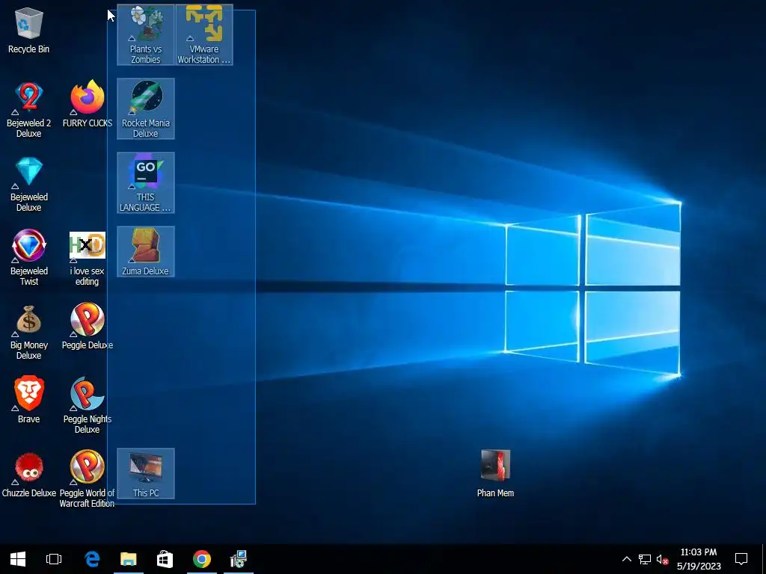Open the installer app in taskbar
The width and height of the screenshot is (766, 574).
click(x=239, y=559)
